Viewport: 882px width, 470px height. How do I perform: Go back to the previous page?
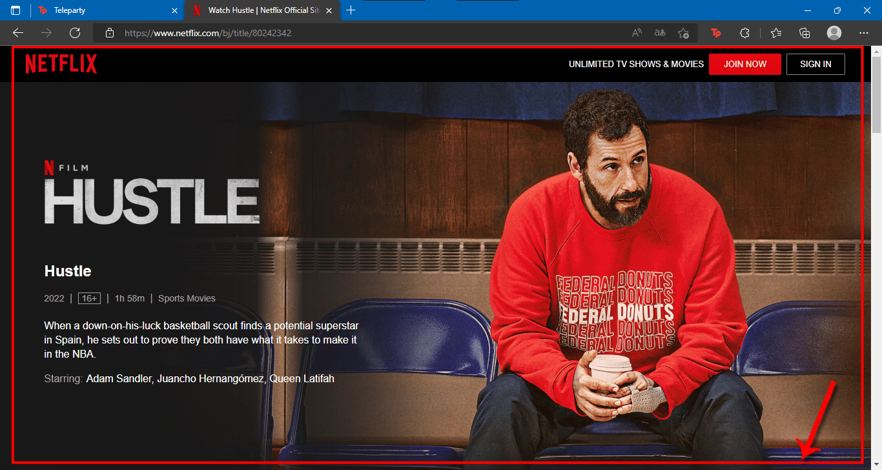[x=18, y=33]
